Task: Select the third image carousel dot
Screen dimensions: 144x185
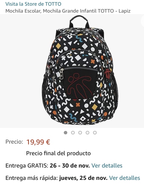Action: click(x=80, y=132)
